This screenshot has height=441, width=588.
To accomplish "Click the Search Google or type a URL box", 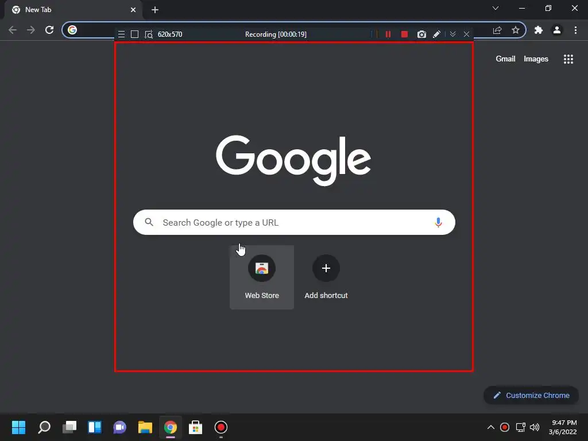I will 295,222.
